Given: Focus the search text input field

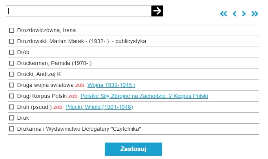Looking at the screenshot, I should 78,11.
